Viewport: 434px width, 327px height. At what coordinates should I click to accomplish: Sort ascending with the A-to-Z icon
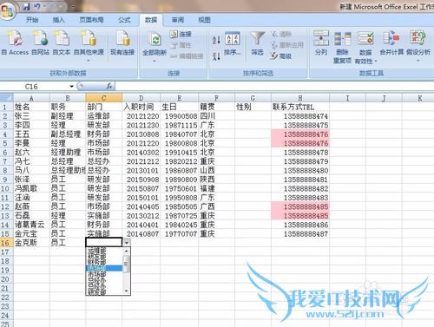[x=216, y=40]
